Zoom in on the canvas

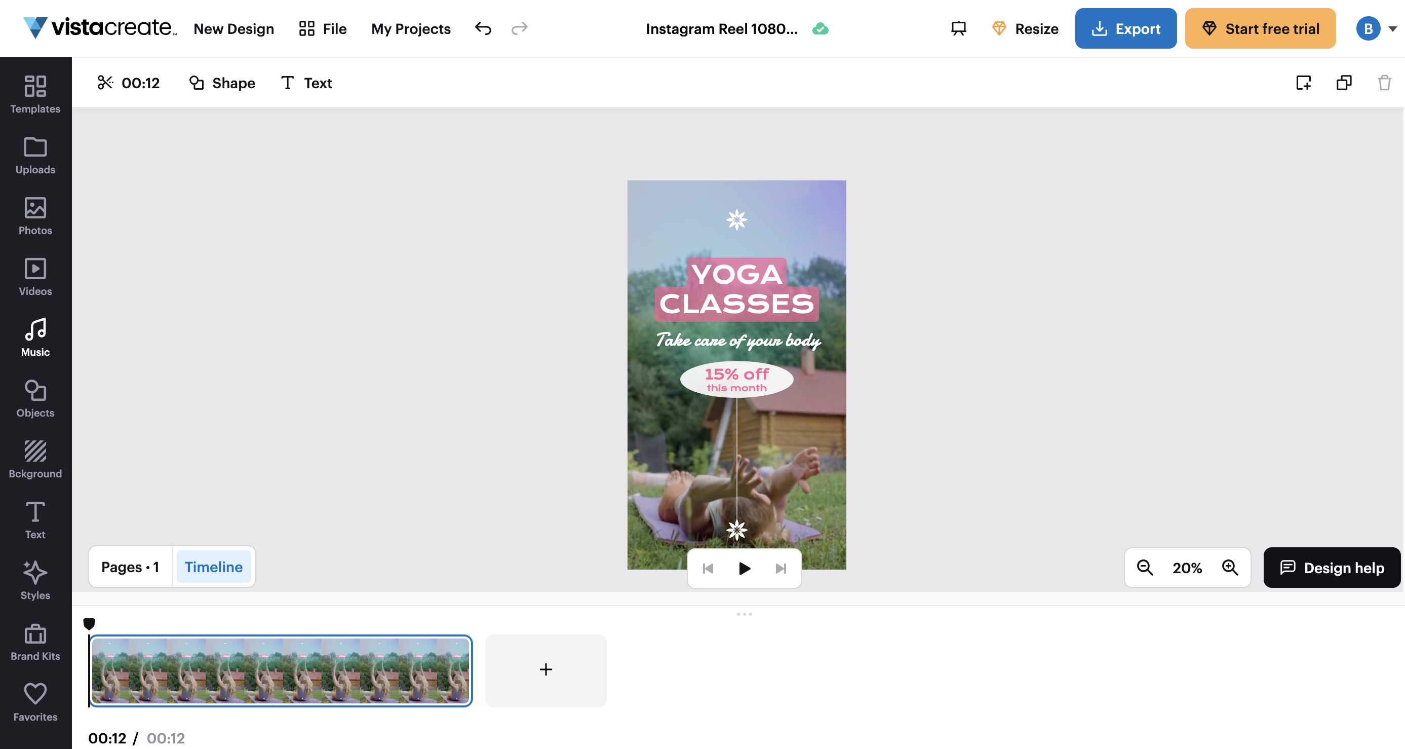coord(1230,568)
